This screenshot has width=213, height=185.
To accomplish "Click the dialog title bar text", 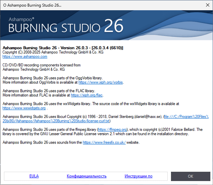I will pos(32,5).
